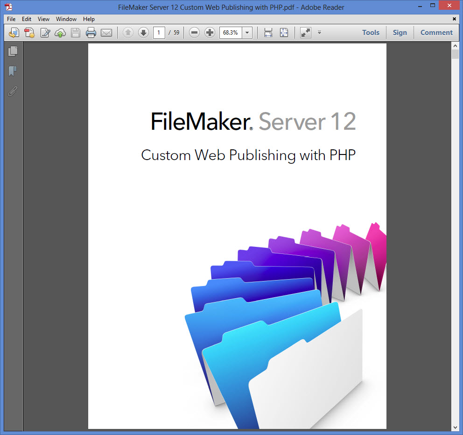Open the Page Thumbnails panel icon
This screenshot has width=463, height=435.
13,51
